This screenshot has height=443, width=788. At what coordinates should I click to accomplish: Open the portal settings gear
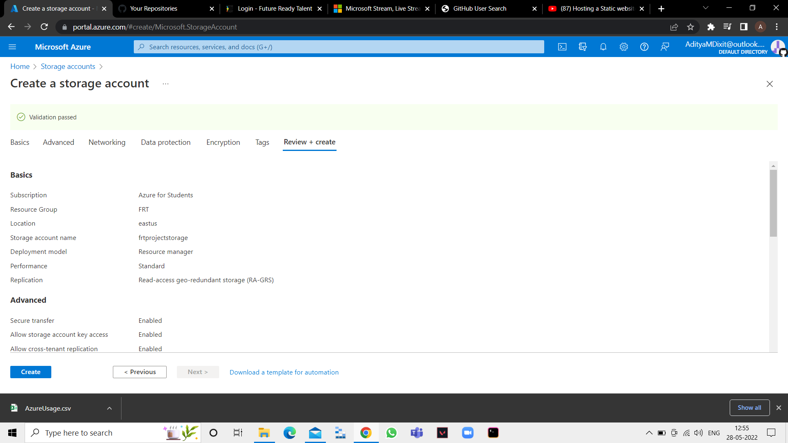[623, 47]
